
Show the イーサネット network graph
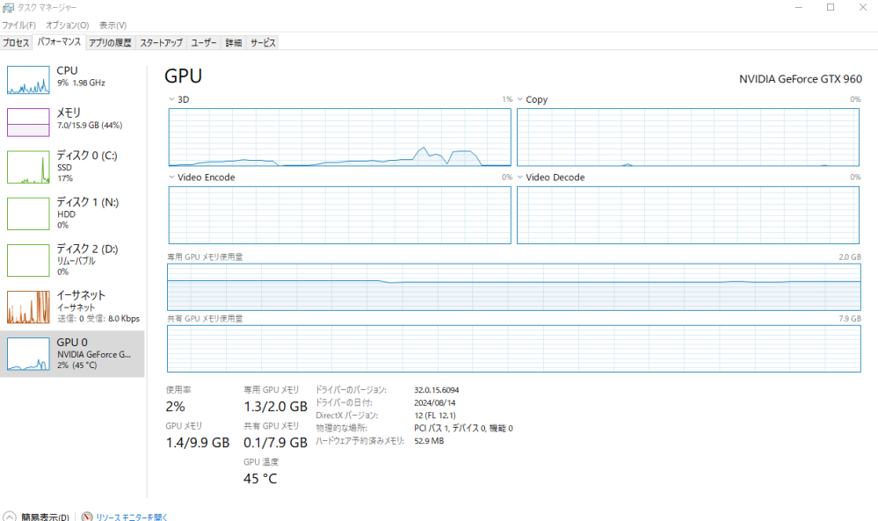(28, 307)
